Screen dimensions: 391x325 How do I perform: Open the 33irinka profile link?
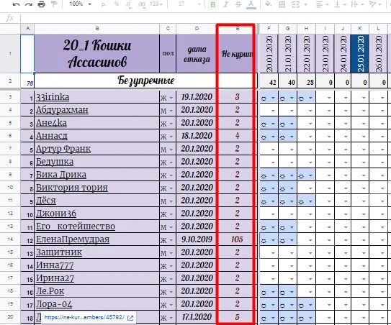tap(53, 97)
